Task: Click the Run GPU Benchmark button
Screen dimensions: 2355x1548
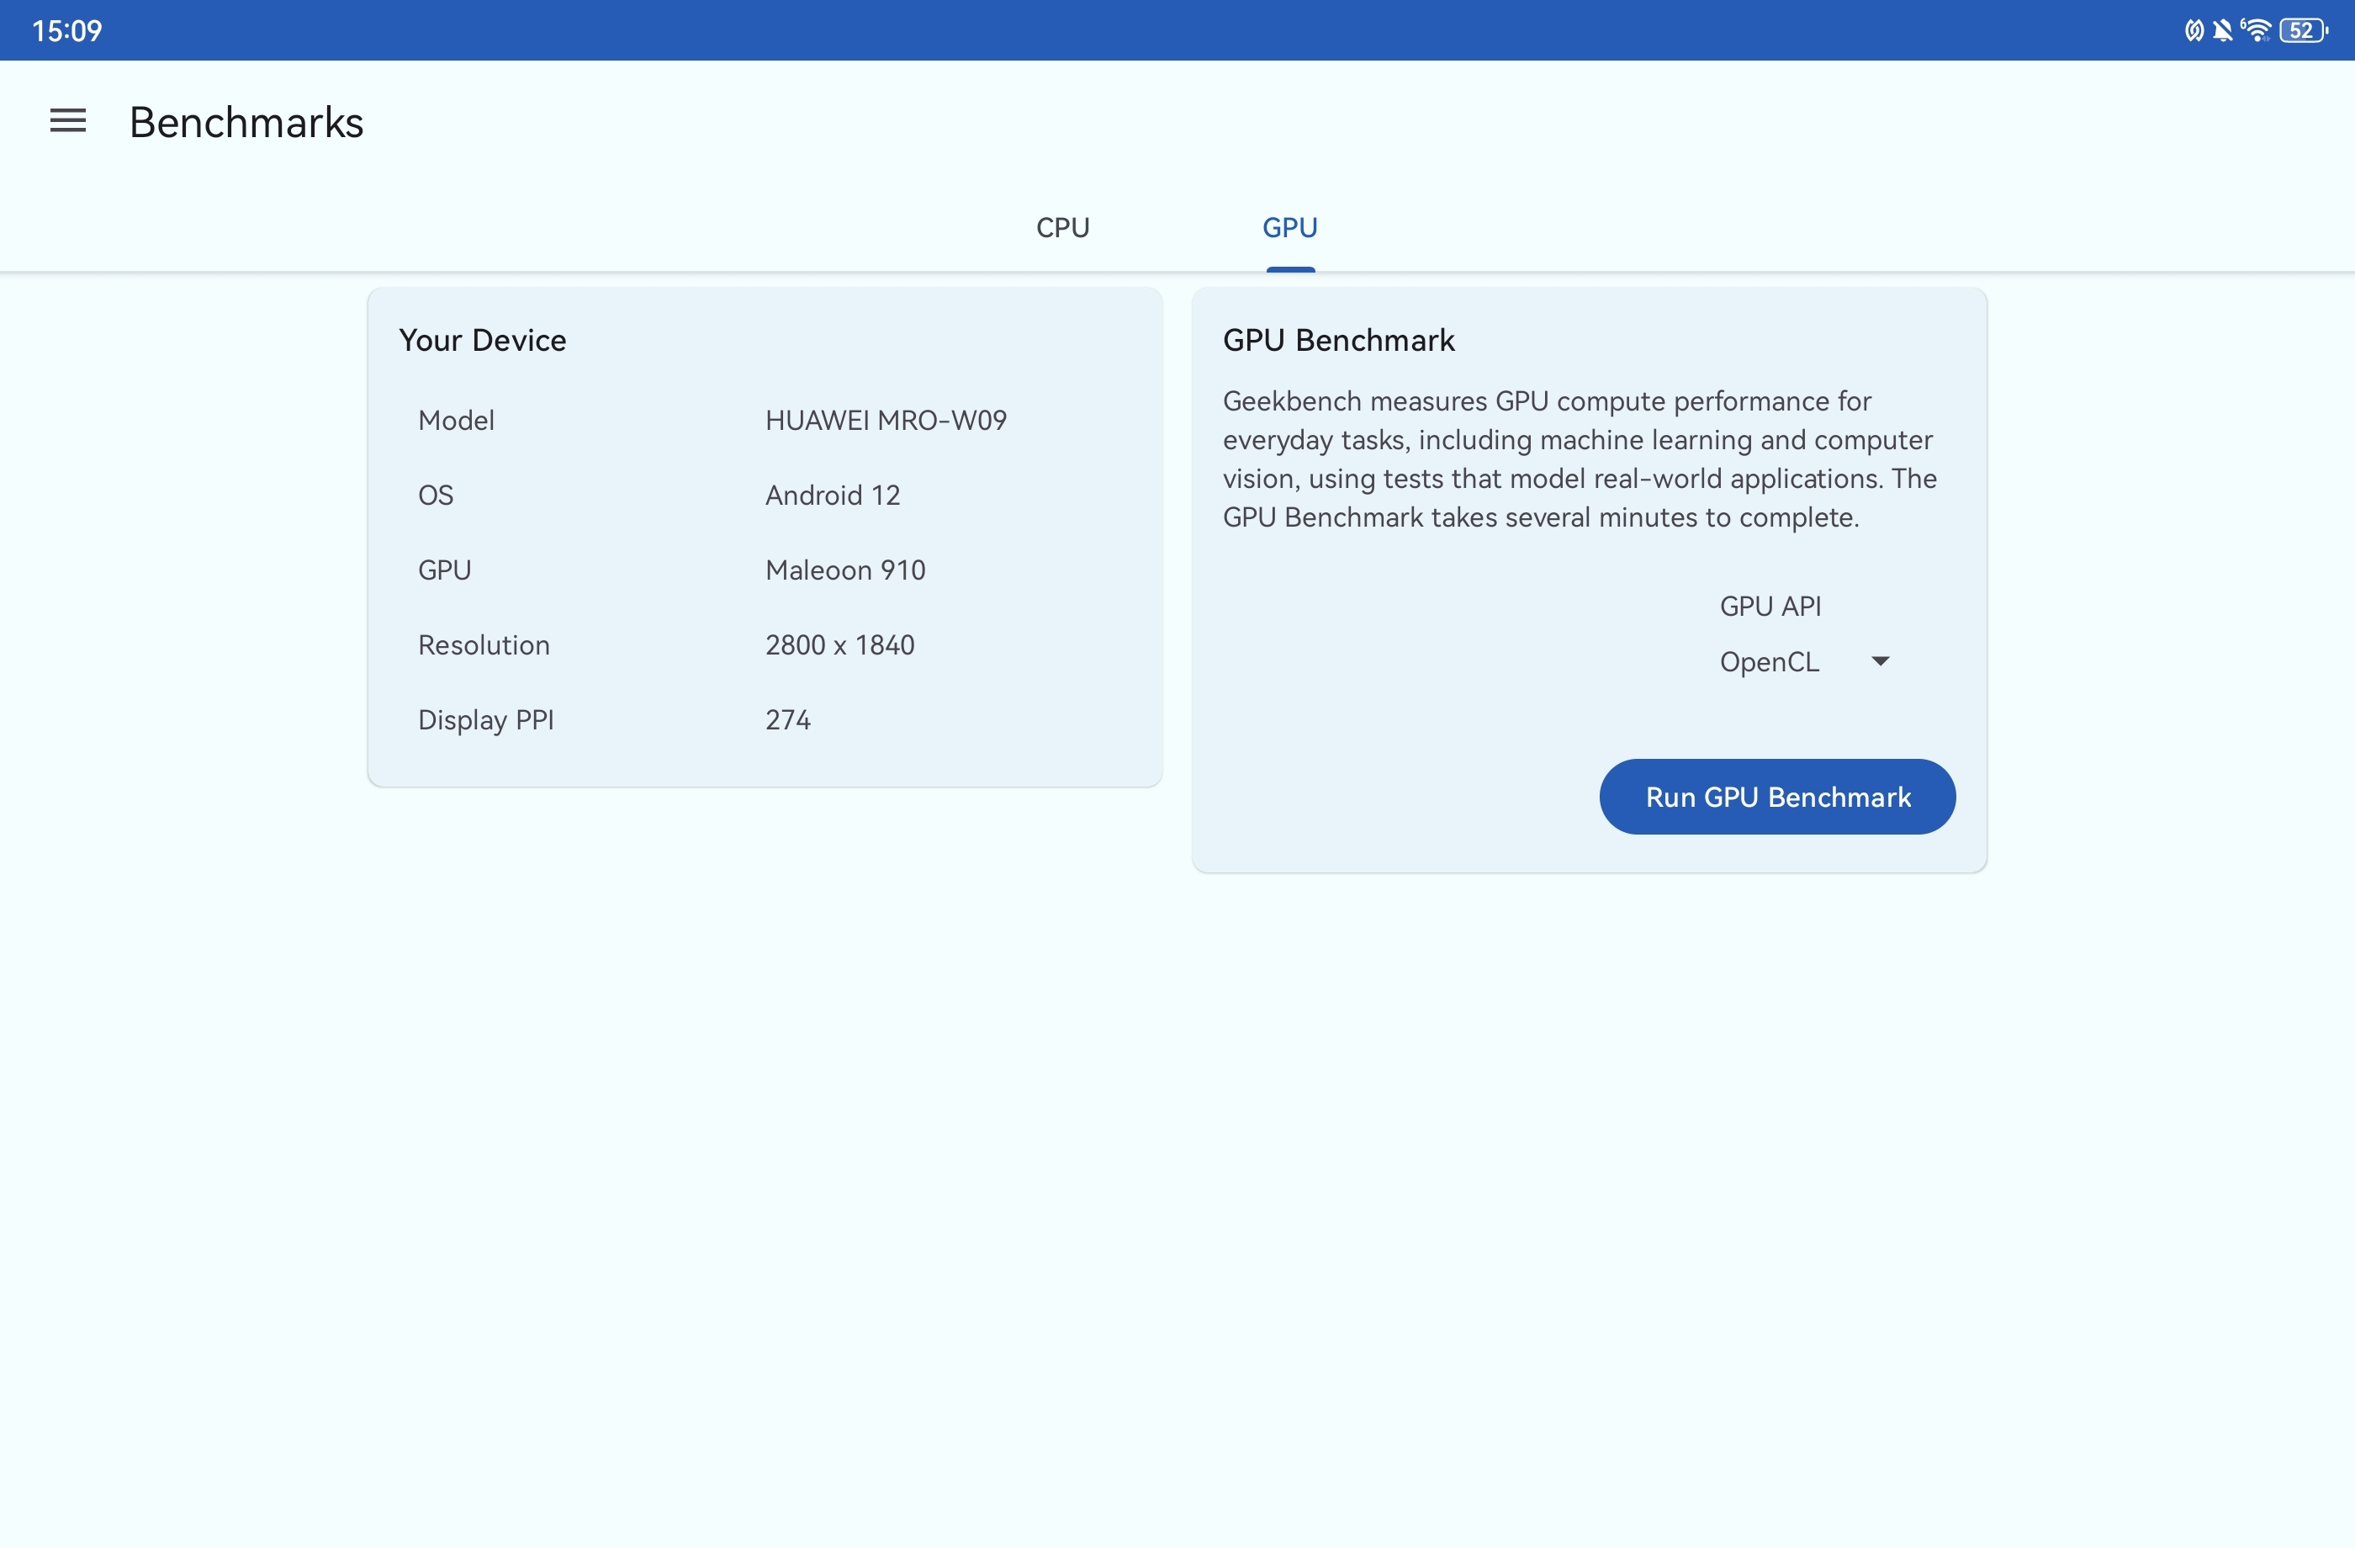Action: click(1777, 797)
